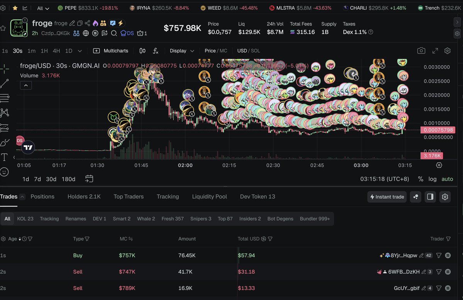Switch to the Liquidity Pool tab

point(209,196)
